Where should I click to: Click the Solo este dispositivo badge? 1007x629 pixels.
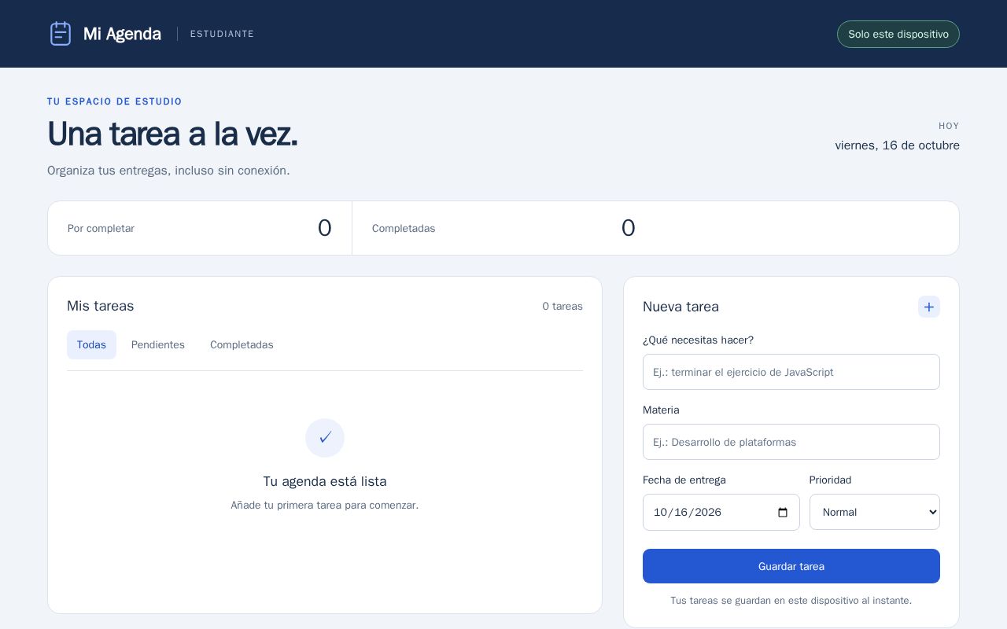tap(898, 34)
